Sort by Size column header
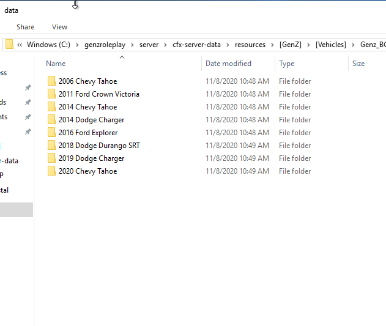The width and height of the screenshot is (386, 326). (358, 64)
